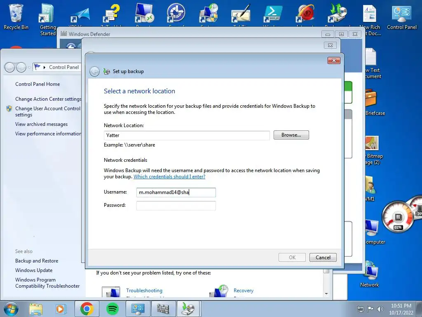Viewport: 422px width, 317px height.
Task: Minimize the Windows Defender window
Action: (328, 34)
